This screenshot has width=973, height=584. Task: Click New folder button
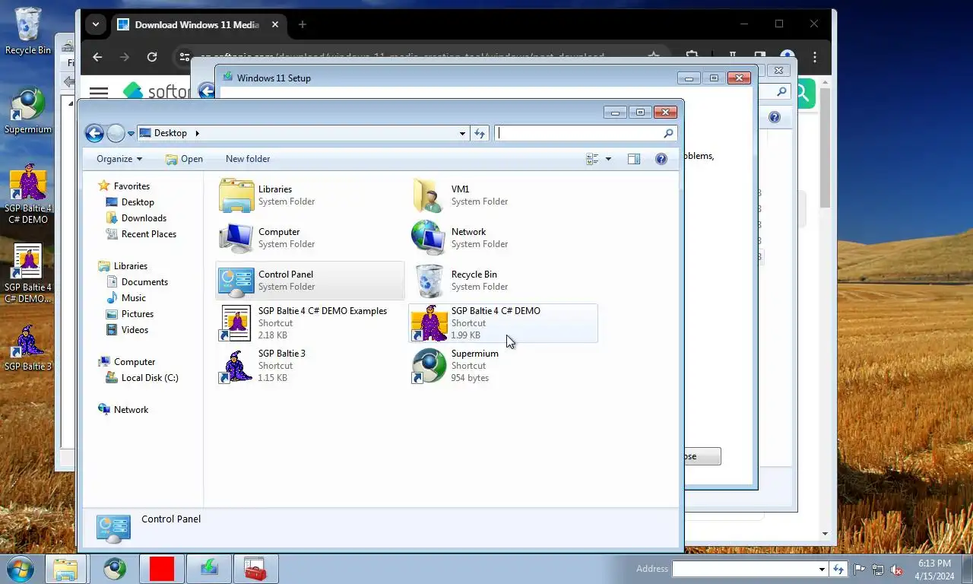(x=248, y=159)
